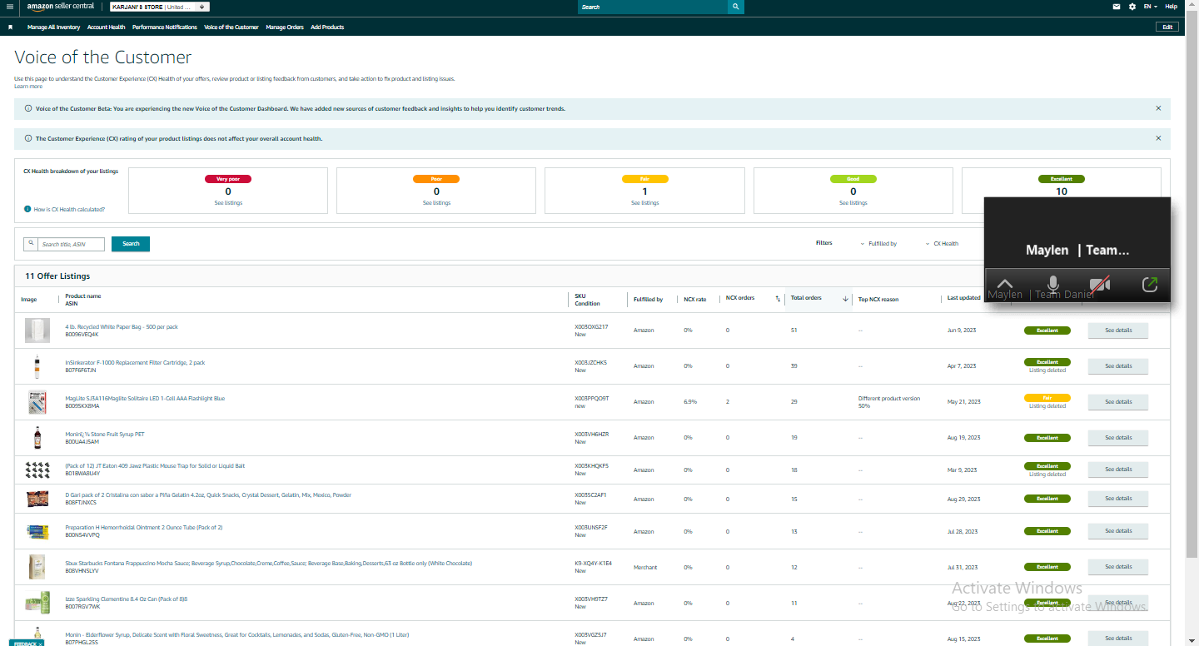Click the Excellent badge in CX Health breakdown
Image resolution: width=1199 pixels, height=646 pixels.
click(x=1061, y=179)
